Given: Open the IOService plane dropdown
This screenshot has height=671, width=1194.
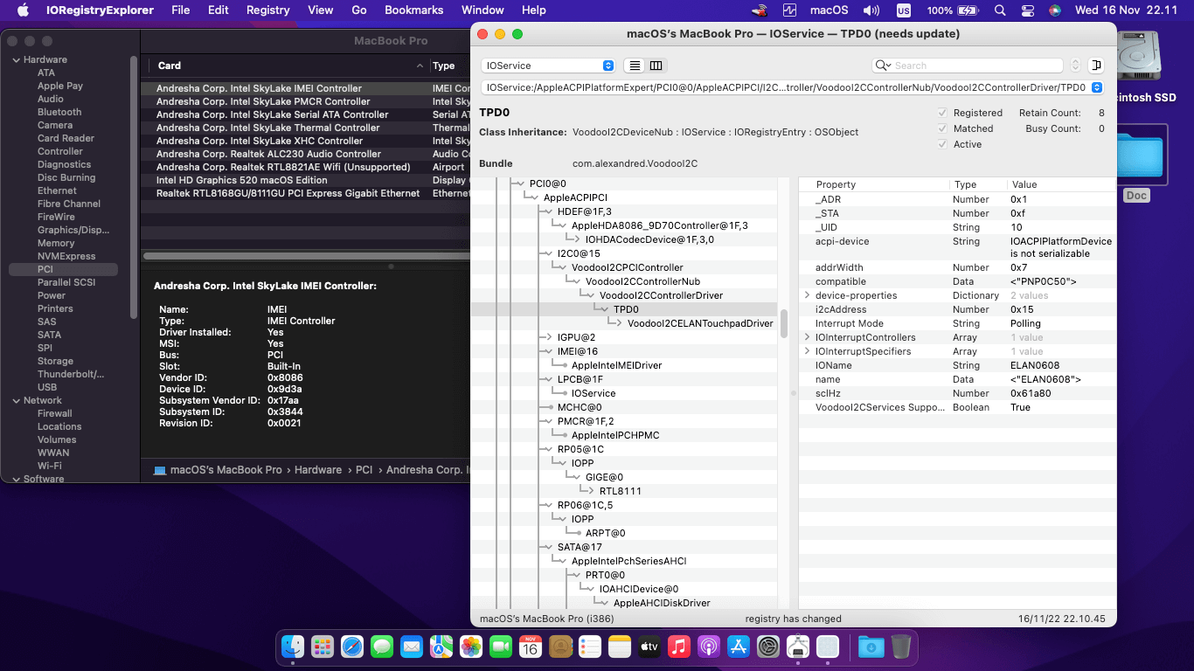Looking at the screenshot, I should click(548, 66).
